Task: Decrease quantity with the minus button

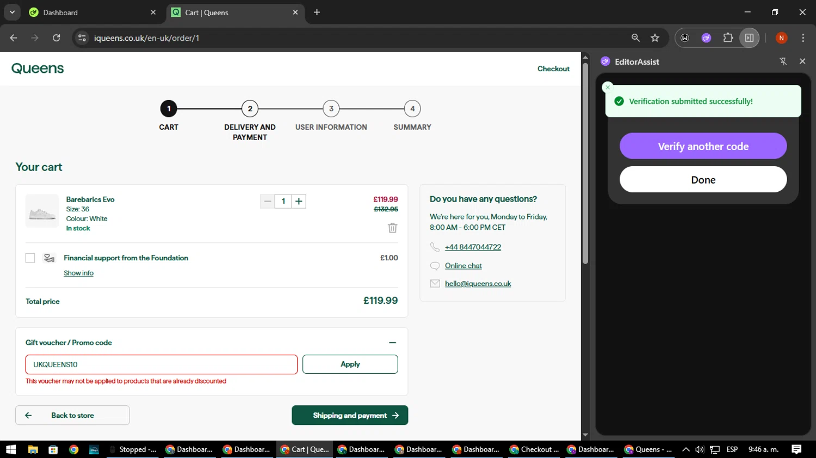Action: [268, 202]
